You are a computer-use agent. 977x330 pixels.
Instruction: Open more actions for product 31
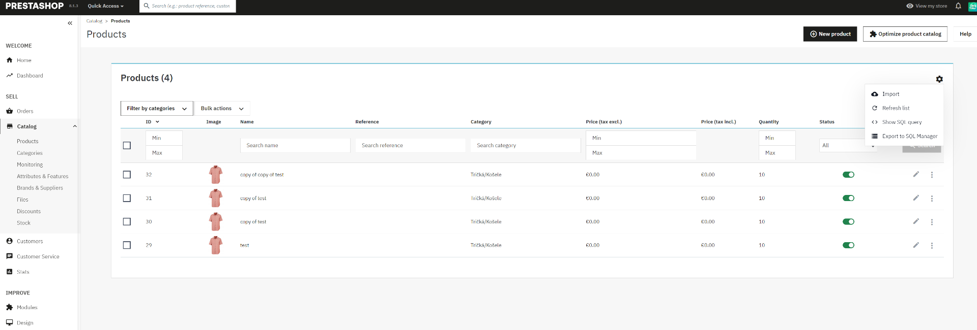point(932,199)
